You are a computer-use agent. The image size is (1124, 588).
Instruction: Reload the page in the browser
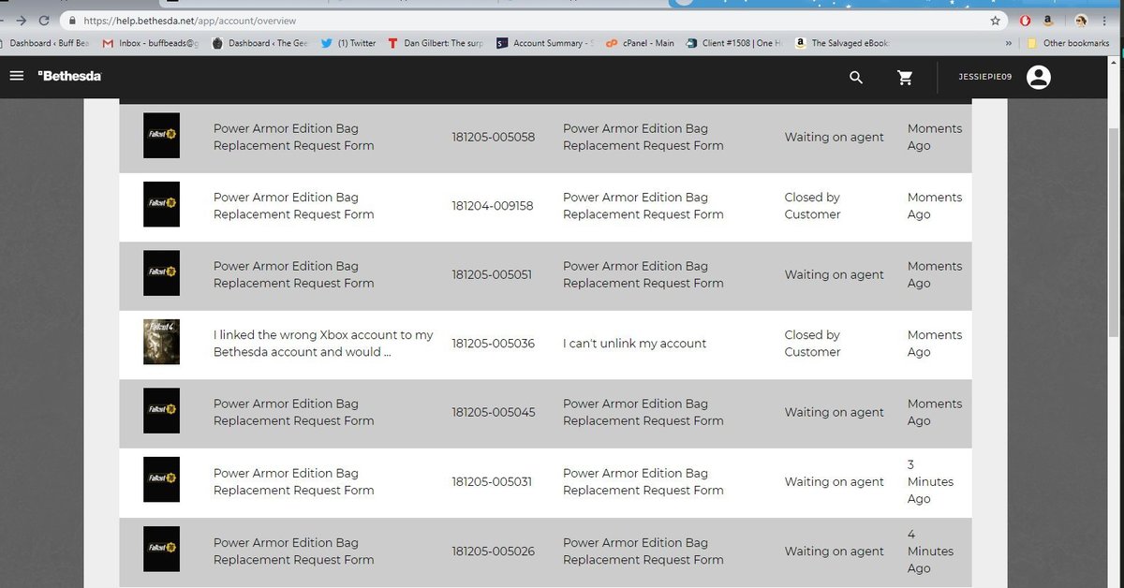tap(44, 20)
